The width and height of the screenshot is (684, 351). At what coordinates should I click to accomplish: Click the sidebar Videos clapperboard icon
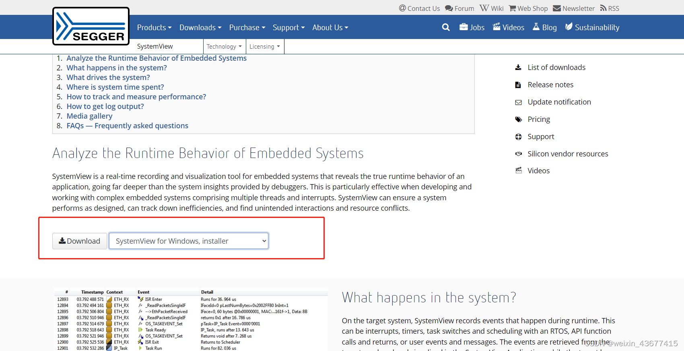click(x=519, y=170)
